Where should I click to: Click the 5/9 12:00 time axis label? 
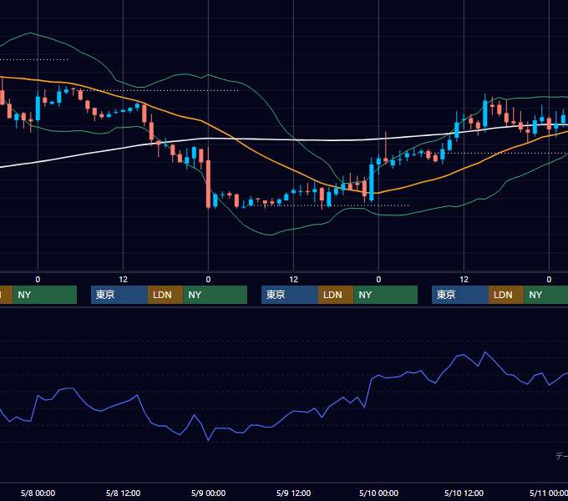point(293,493)
